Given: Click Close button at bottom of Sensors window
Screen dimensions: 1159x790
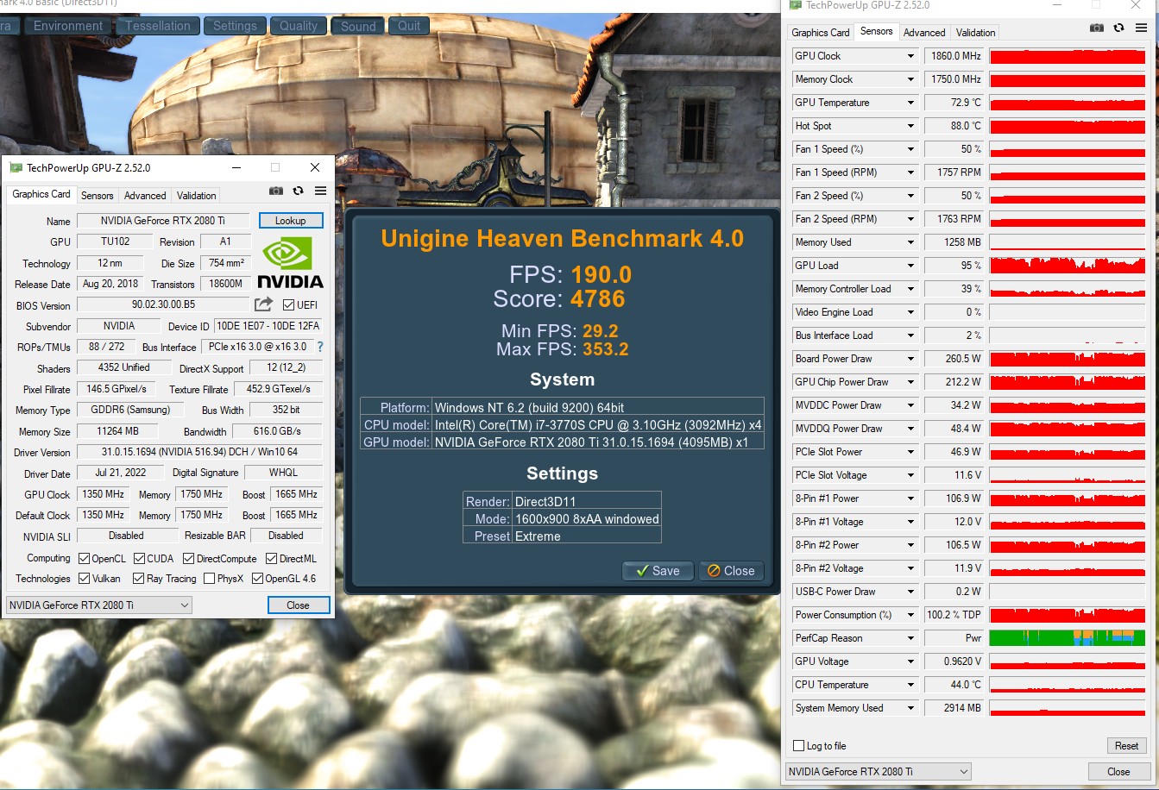Looking at the screenshot, I should coord(1118,772).
